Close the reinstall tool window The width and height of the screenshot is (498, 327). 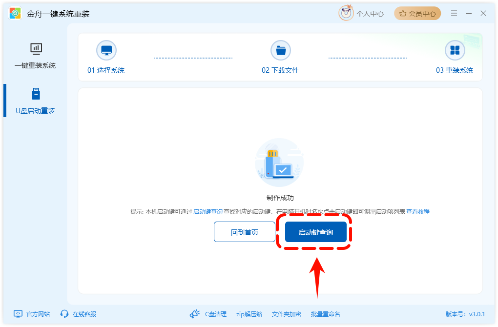point(483,13)
